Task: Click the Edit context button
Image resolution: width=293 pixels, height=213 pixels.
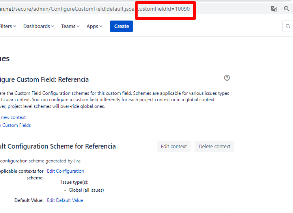Action: pyautogui.click(x=174, y=146)
